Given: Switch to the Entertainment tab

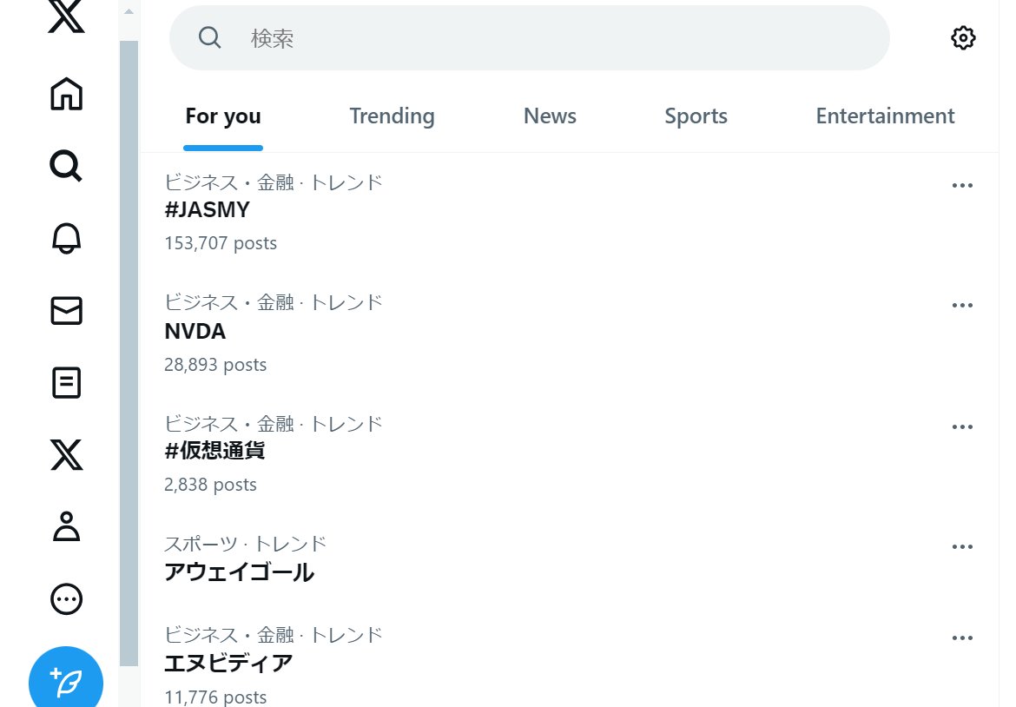Looking at the screenshot, I should point(885,116).
